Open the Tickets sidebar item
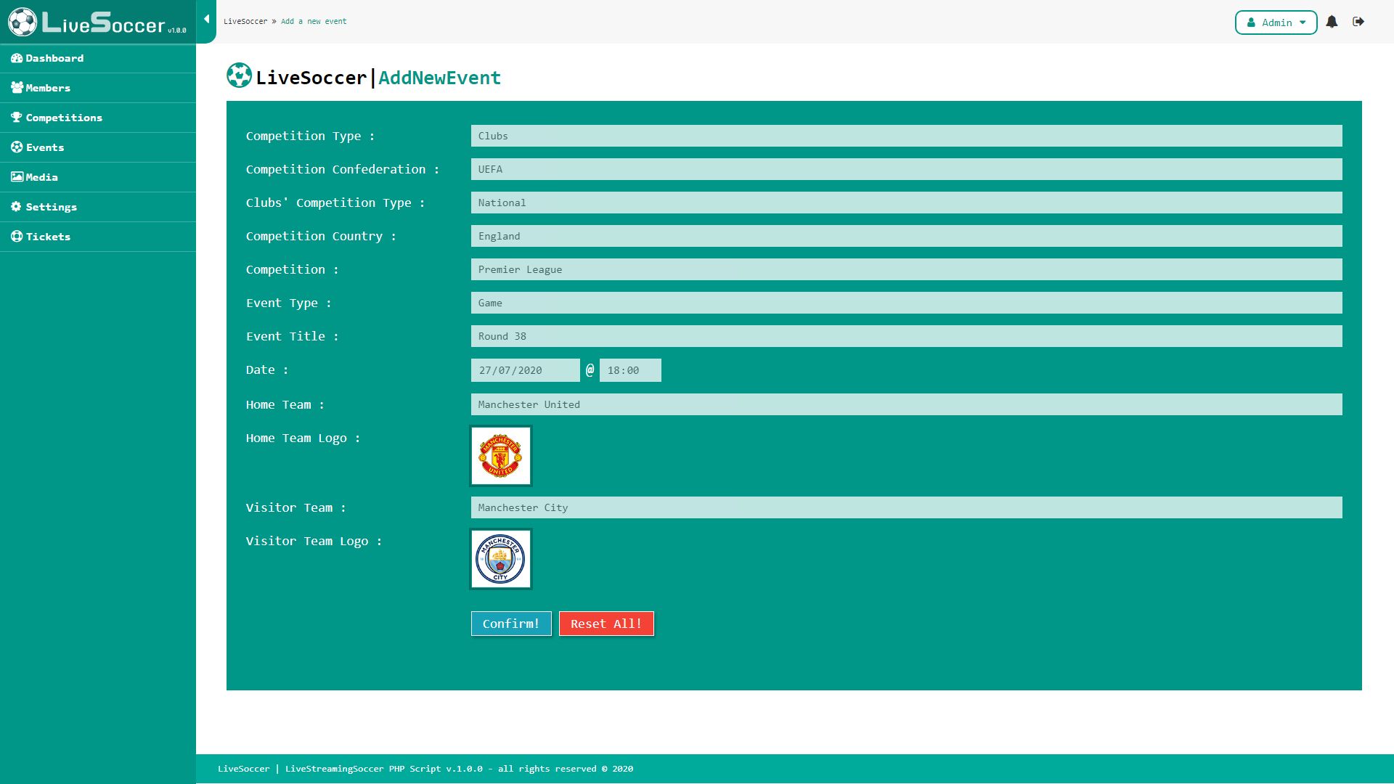Screen dimensions: 1394x784 pyautogui.click(x=48, y=237)
